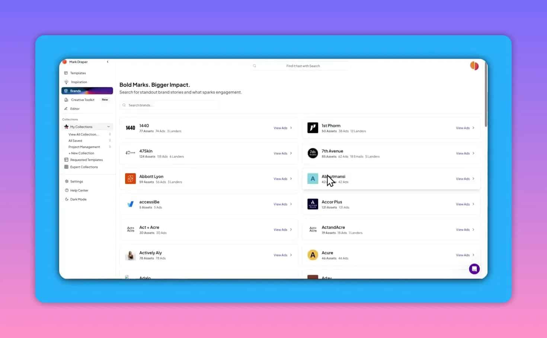
Task: Open the Help Center
Action: pos(79,191)
